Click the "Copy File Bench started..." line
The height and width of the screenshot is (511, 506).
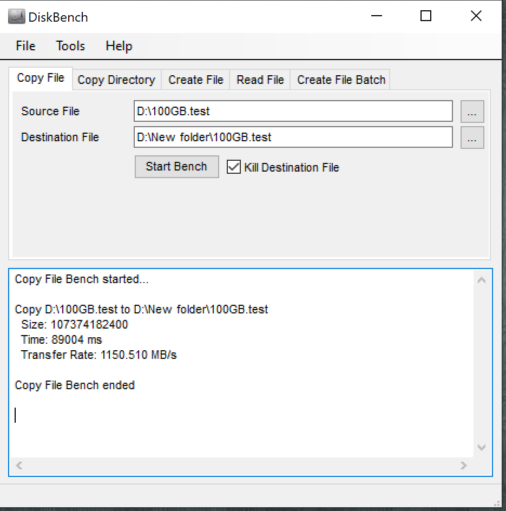[x=82, y=279]
